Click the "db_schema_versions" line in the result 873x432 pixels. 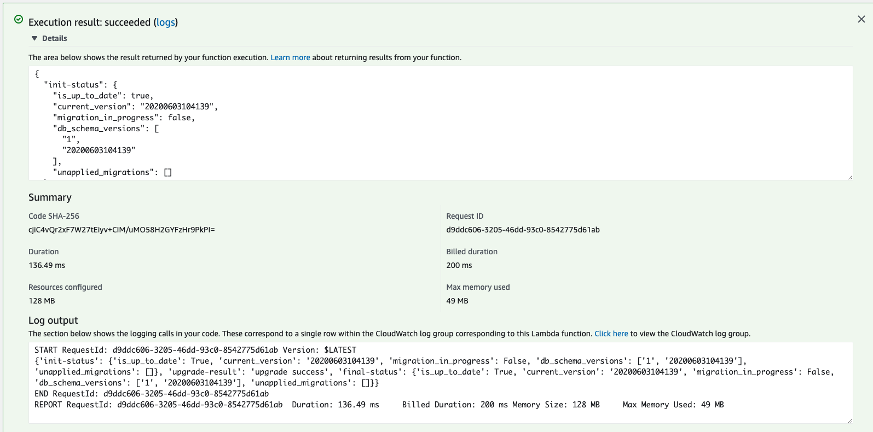coord(106,129)
